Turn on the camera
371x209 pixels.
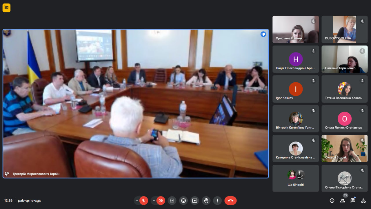(161, 201)
